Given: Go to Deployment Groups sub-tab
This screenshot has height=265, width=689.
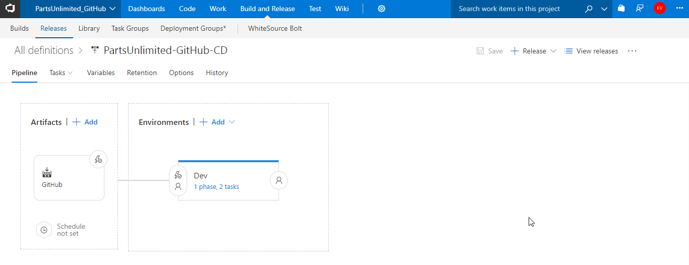Looking at the screenshot, I should coord(193,28).
